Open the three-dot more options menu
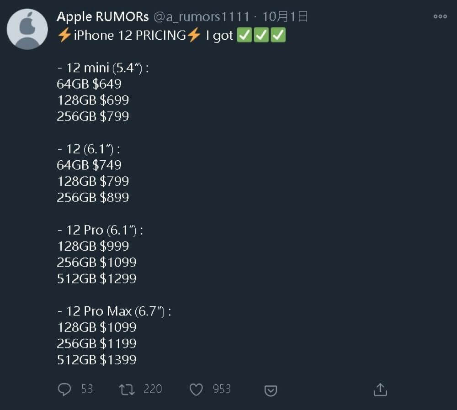 pos(440,16)
